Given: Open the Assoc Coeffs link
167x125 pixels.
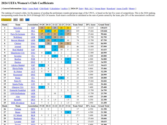Looking at the screenshot, I should coord(122,9).
